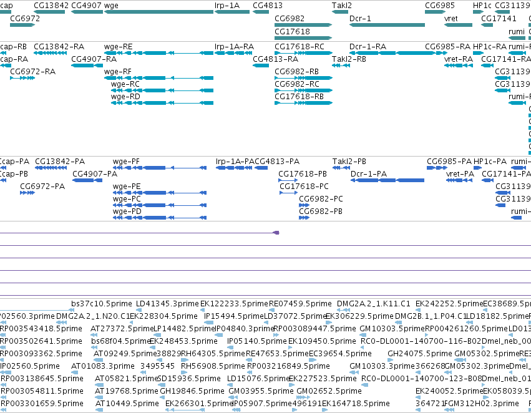Select the wge-PF protein label
The height and width of the screenshot is (413, 531).
tap(126, 162)
